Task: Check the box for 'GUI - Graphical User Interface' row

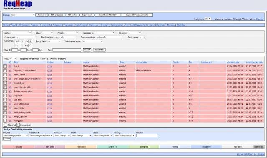Action: (x=5, y=79)
